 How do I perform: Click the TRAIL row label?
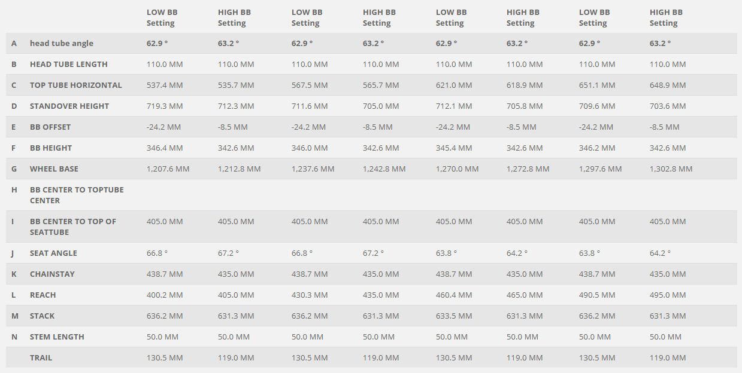41,358
